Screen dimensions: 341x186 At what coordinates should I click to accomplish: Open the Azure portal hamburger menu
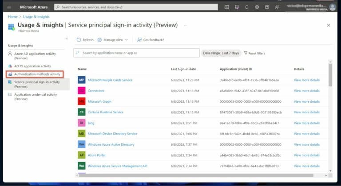(x=9, y=7)
